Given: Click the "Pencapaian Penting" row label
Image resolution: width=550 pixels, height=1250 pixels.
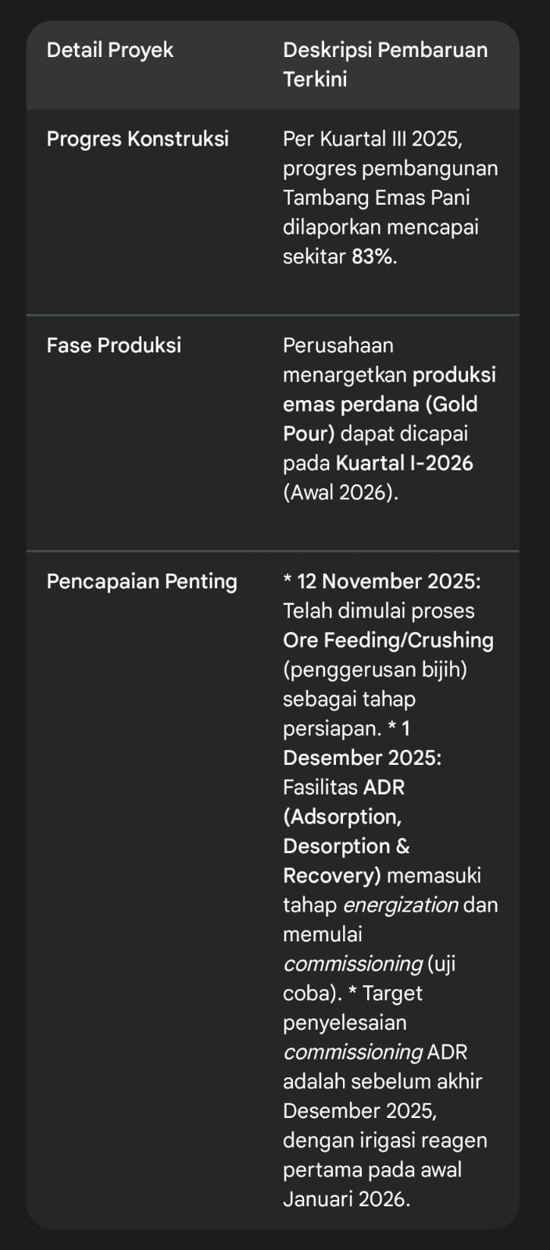Looking at the screenshot, I should coord(141,581).
